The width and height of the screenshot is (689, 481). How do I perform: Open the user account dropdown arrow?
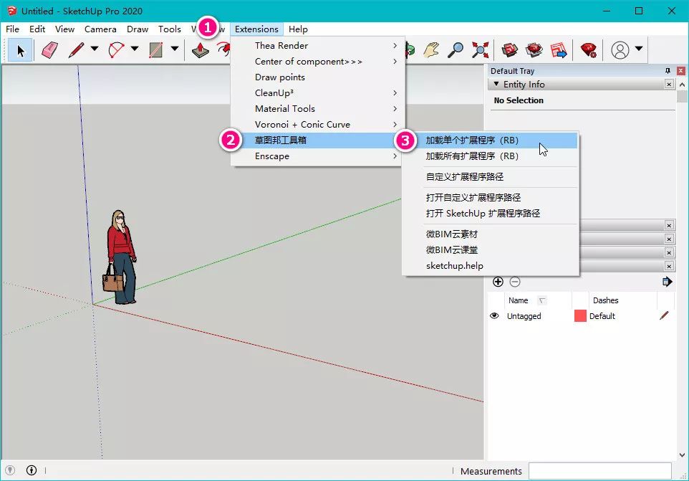tap(639, 48)
